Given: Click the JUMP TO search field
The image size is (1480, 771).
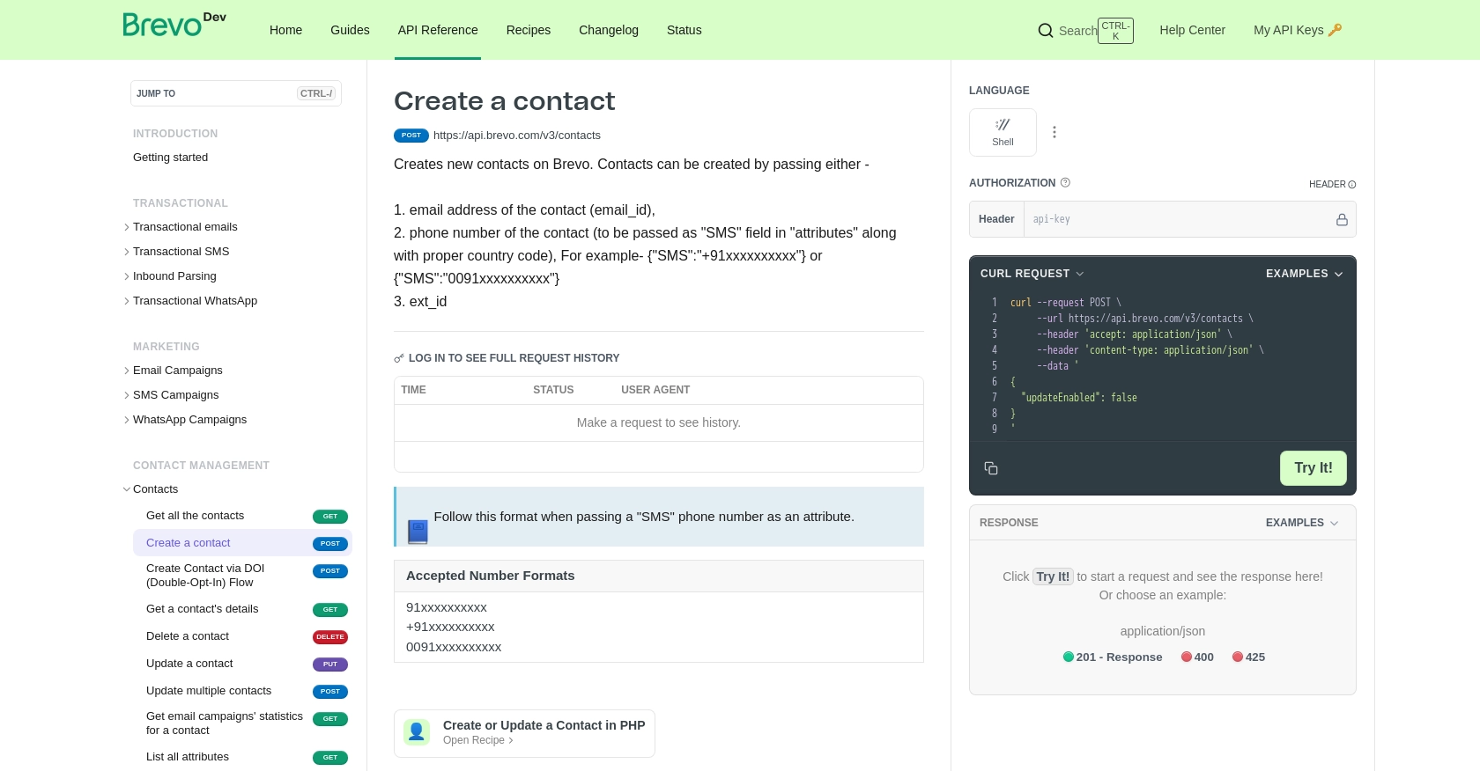Looking at the screenshot, I should click(x=236, y=93).
